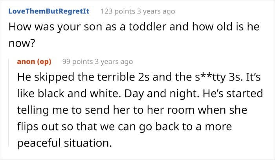Collapse the reply using its vertical thread line
The width and height of the screenshot is (275, 160).
click(x=8, y=103)
